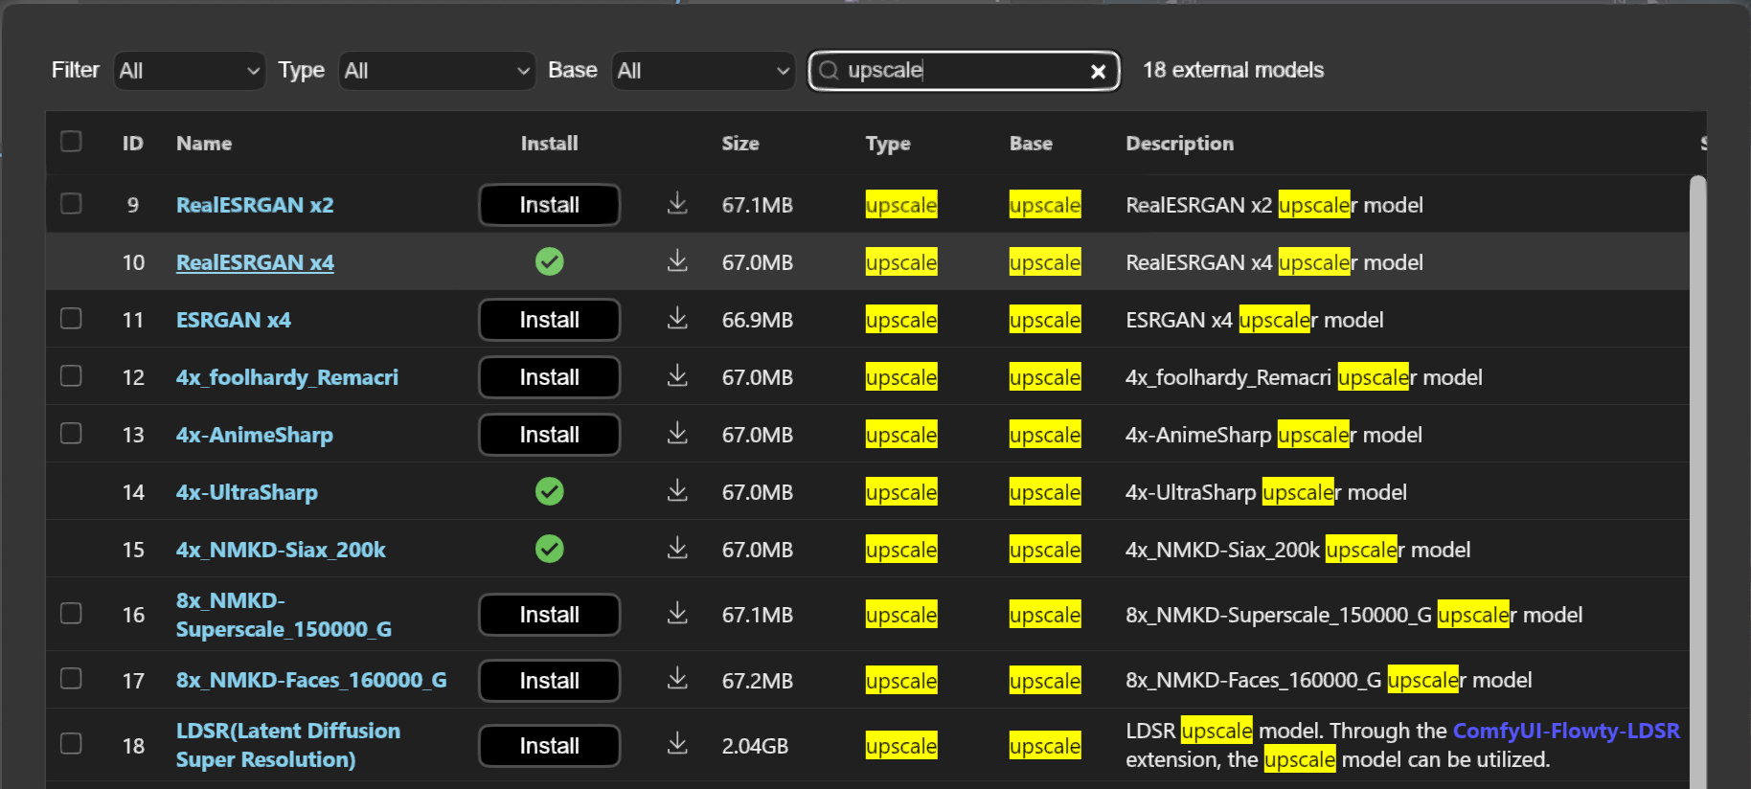The image size is (1751, 789).
Task: Click download icon for 4x-AnimeSharp
Action: tap(677, 434)
